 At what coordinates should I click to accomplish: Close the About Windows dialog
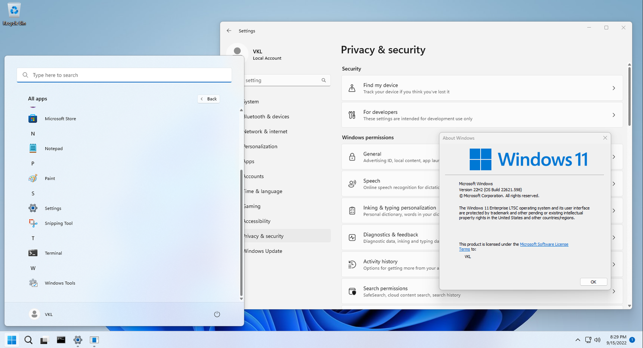point(605,138)
